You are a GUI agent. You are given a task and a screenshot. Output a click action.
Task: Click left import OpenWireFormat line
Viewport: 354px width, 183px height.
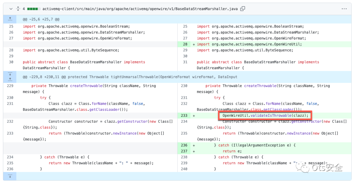(77, 38)
